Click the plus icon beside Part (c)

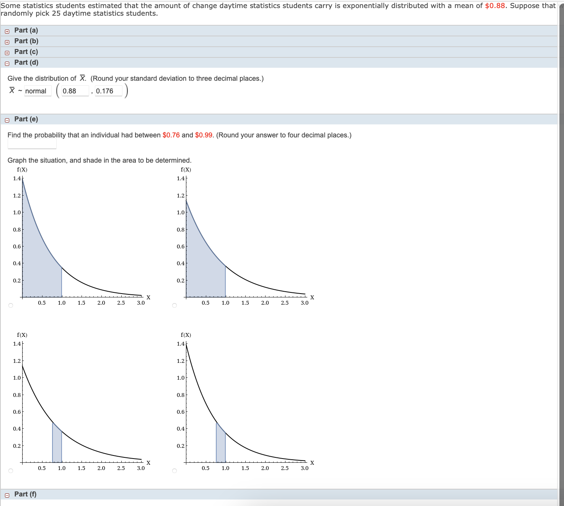click(x=7, y=51)
